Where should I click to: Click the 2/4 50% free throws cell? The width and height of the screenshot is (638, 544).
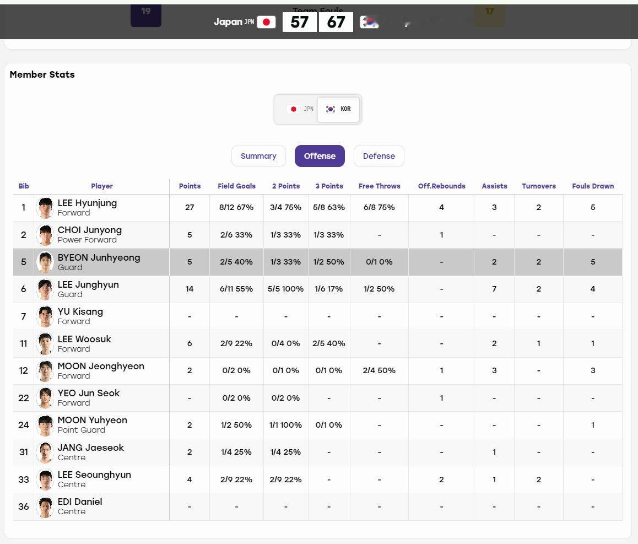point(379,370)
